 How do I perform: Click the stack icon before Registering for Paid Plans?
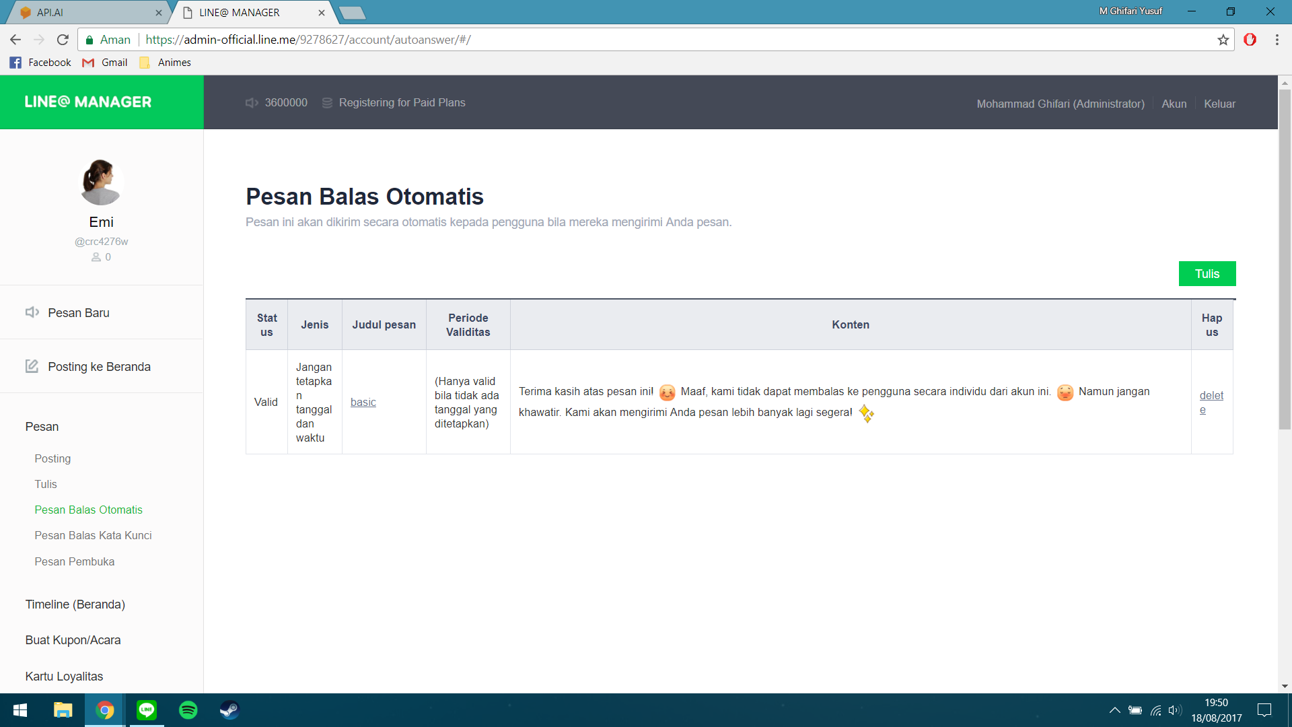click(x=327, y=103)
